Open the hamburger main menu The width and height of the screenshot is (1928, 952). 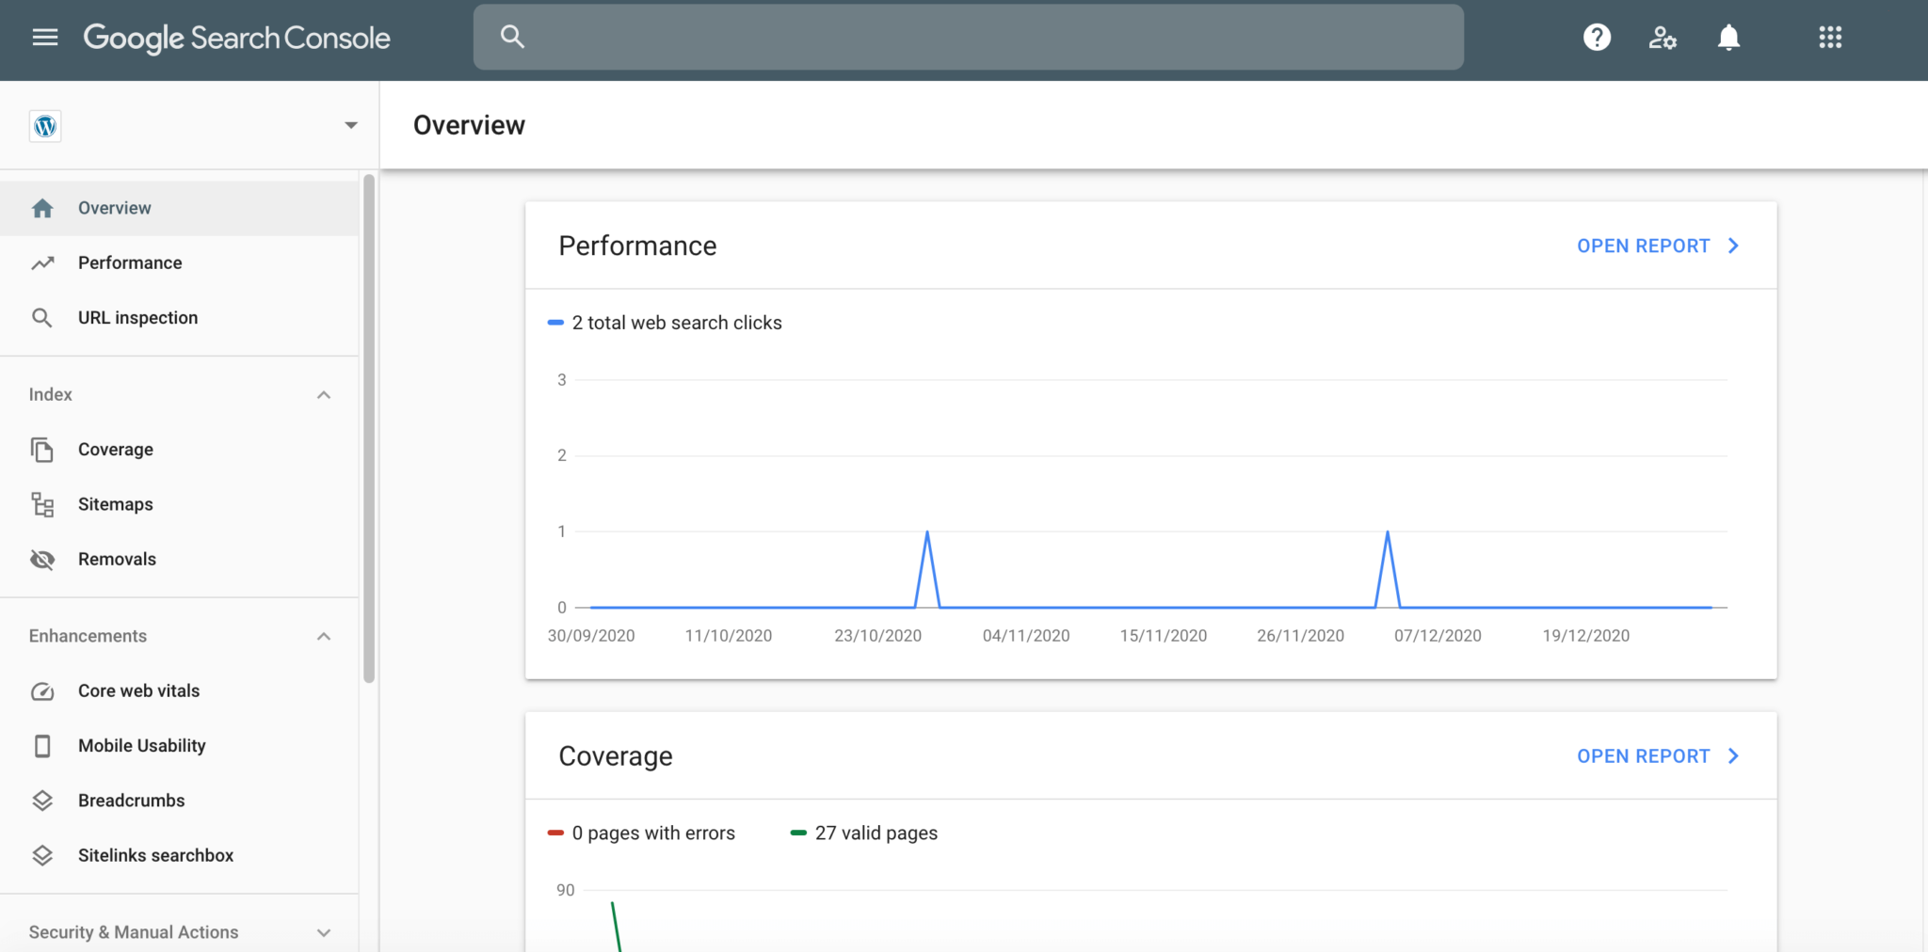[x=44, y=38]
